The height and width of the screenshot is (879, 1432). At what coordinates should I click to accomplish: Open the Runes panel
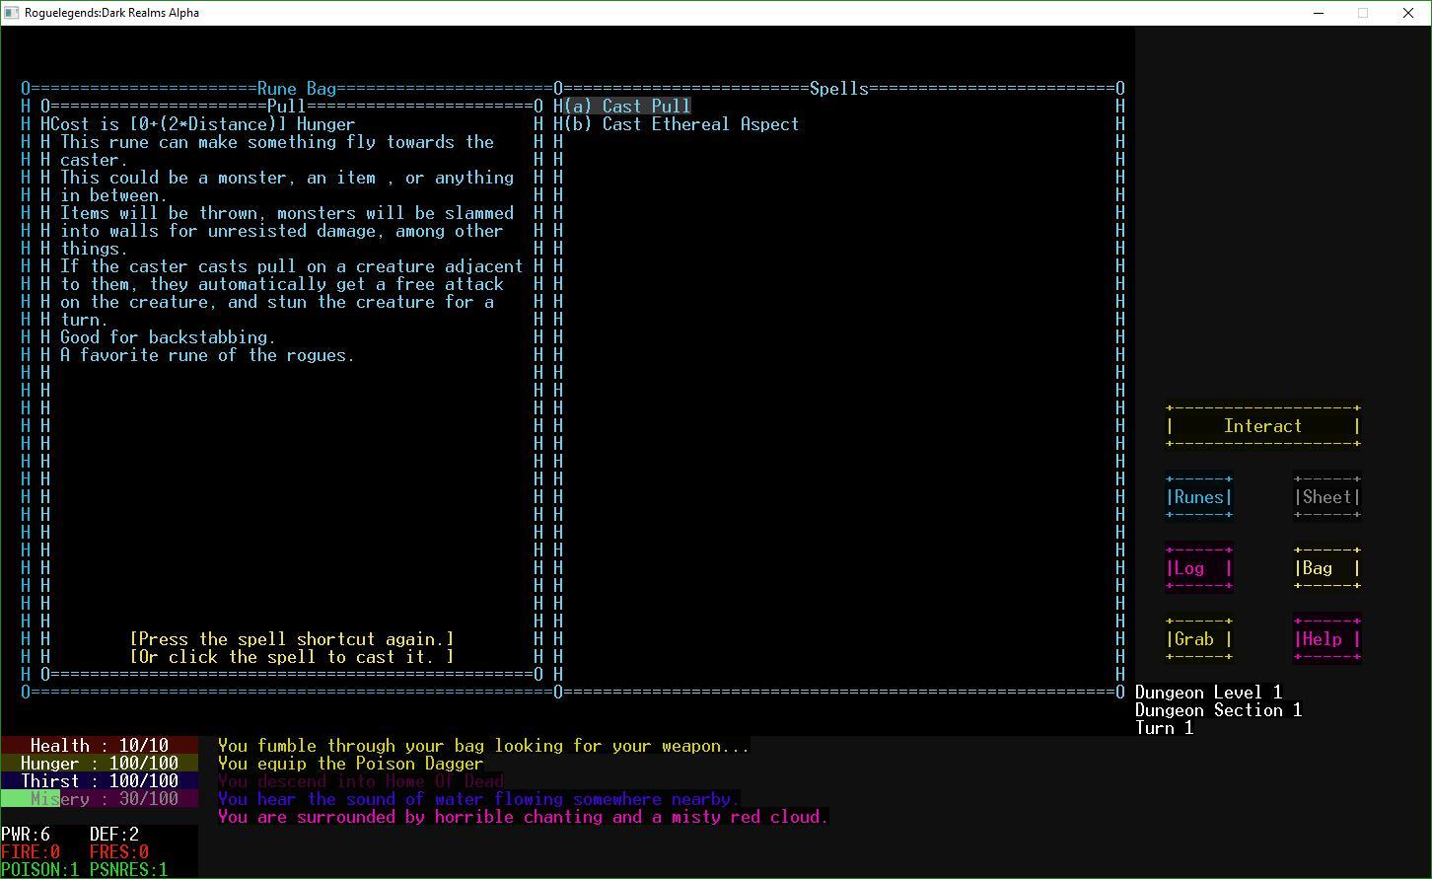click(1197, 497)
